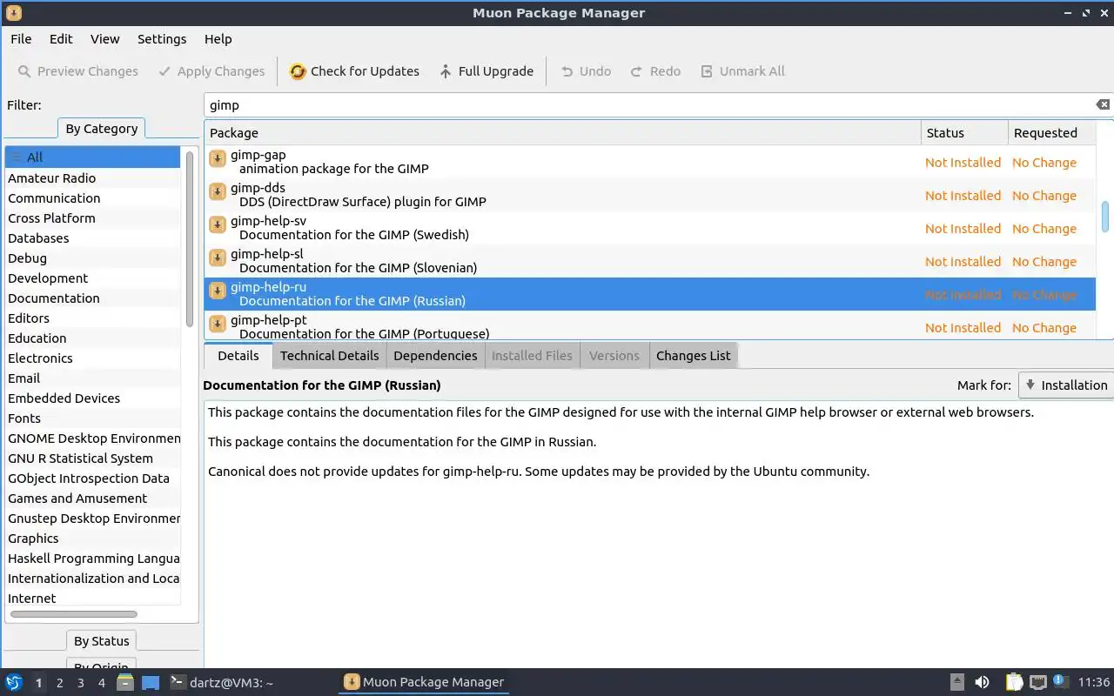This screenshot has width=1114, height=696.
Task: Click the clipboard icon in system tray
Action: point(1015,682)
